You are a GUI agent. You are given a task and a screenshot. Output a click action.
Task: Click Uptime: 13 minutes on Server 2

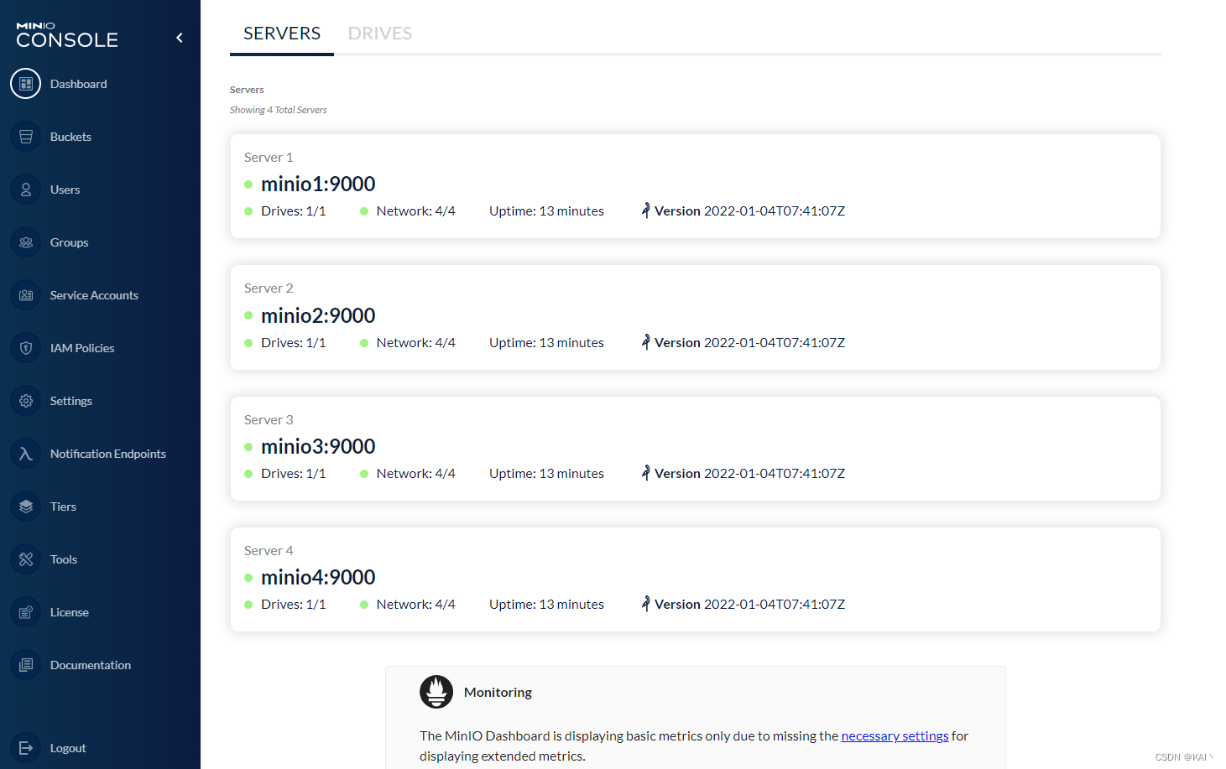[x=546, y=342]
